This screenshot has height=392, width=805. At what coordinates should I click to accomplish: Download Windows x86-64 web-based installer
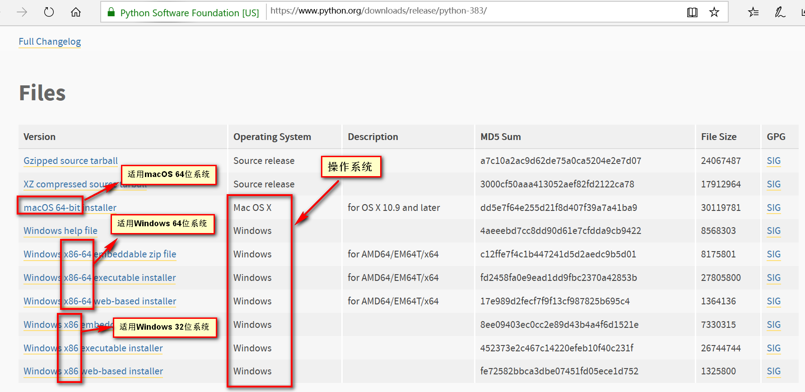coord(100,301)
